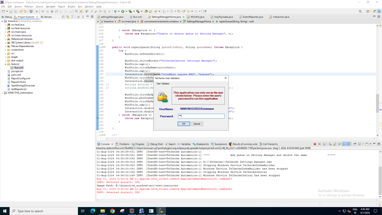The width and height of the screenshot is (382, 215).
Task: Click the New file wizard icon
Action: [3, 11]
